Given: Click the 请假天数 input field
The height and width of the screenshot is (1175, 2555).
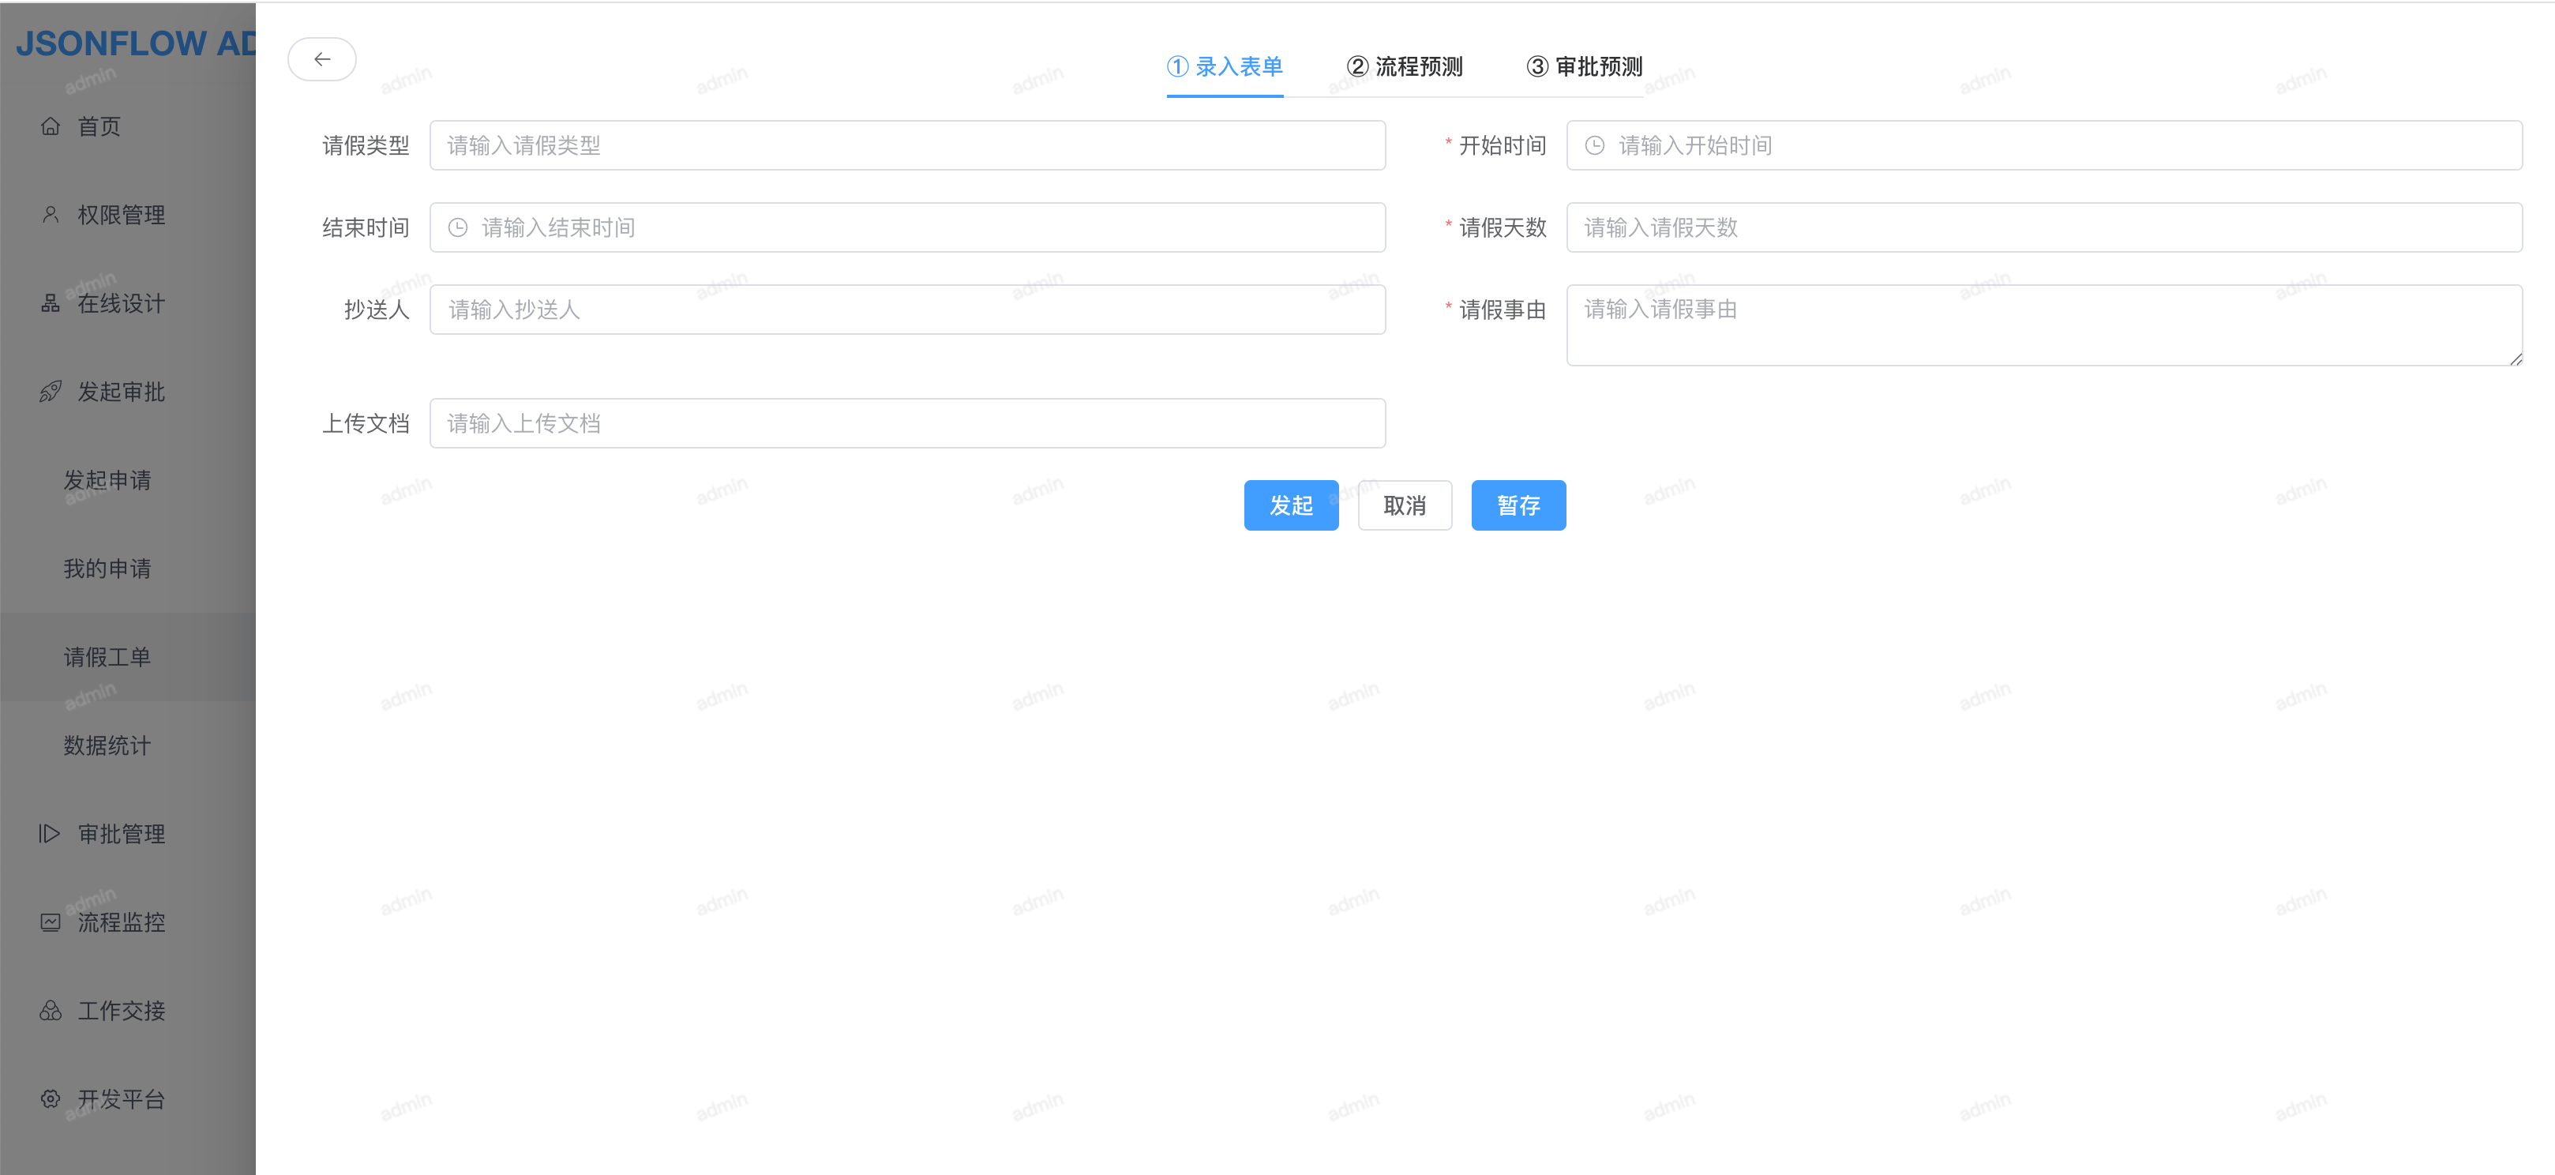Looking at the screenshot, I should [2043, 228].
